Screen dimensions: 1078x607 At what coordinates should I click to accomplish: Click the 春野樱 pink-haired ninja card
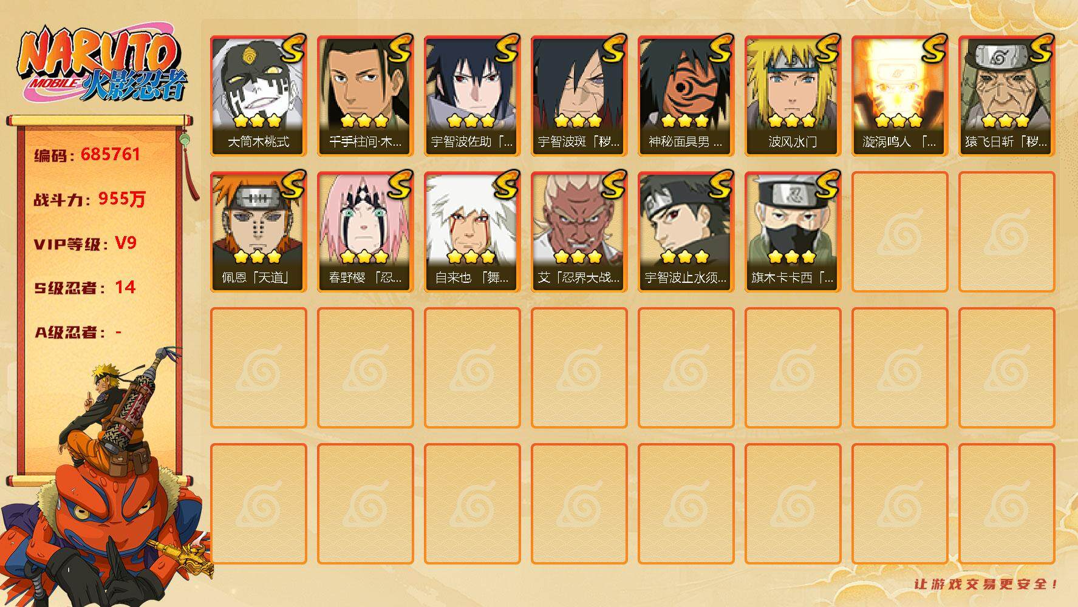click(366, 232)
